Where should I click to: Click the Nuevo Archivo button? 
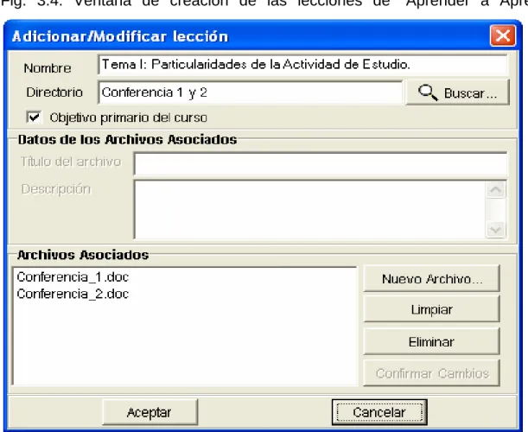point(432,278)
